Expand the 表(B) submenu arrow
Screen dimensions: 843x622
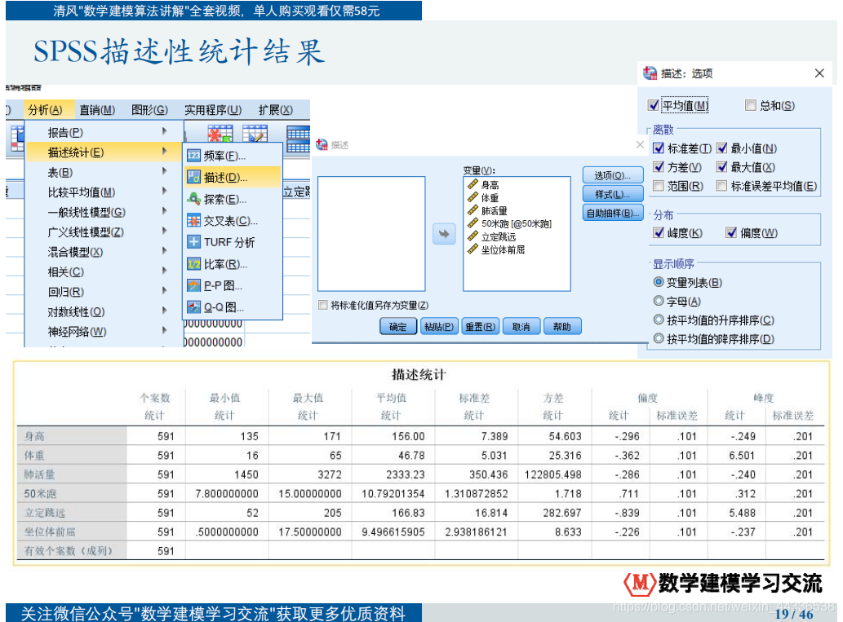(165, 171)
